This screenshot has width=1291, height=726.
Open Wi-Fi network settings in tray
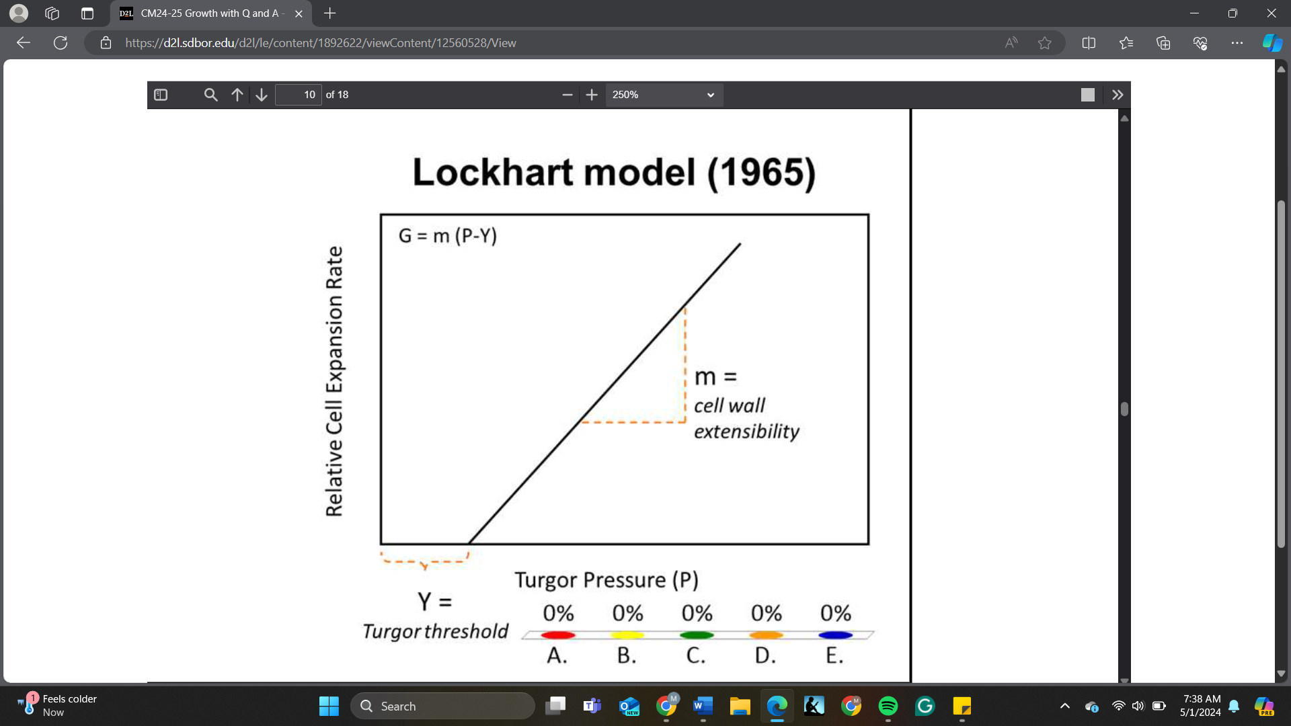point(1118,706)
